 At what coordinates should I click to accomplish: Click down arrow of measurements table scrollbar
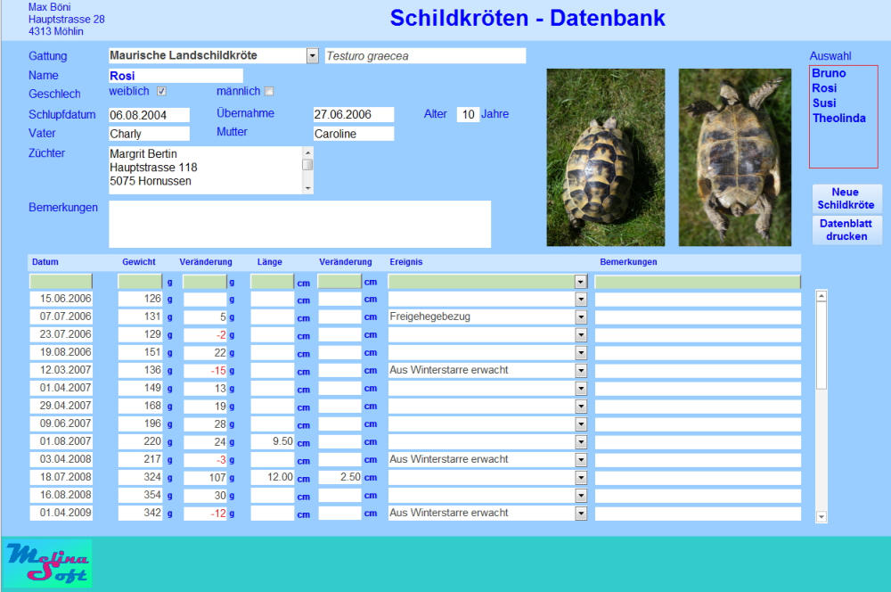tap(822, 517)
